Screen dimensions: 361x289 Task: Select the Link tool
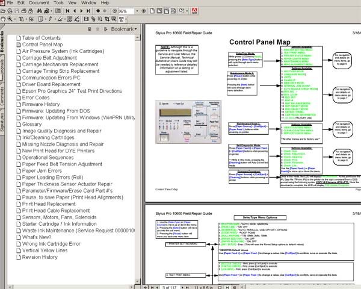(x=93, y=19)
